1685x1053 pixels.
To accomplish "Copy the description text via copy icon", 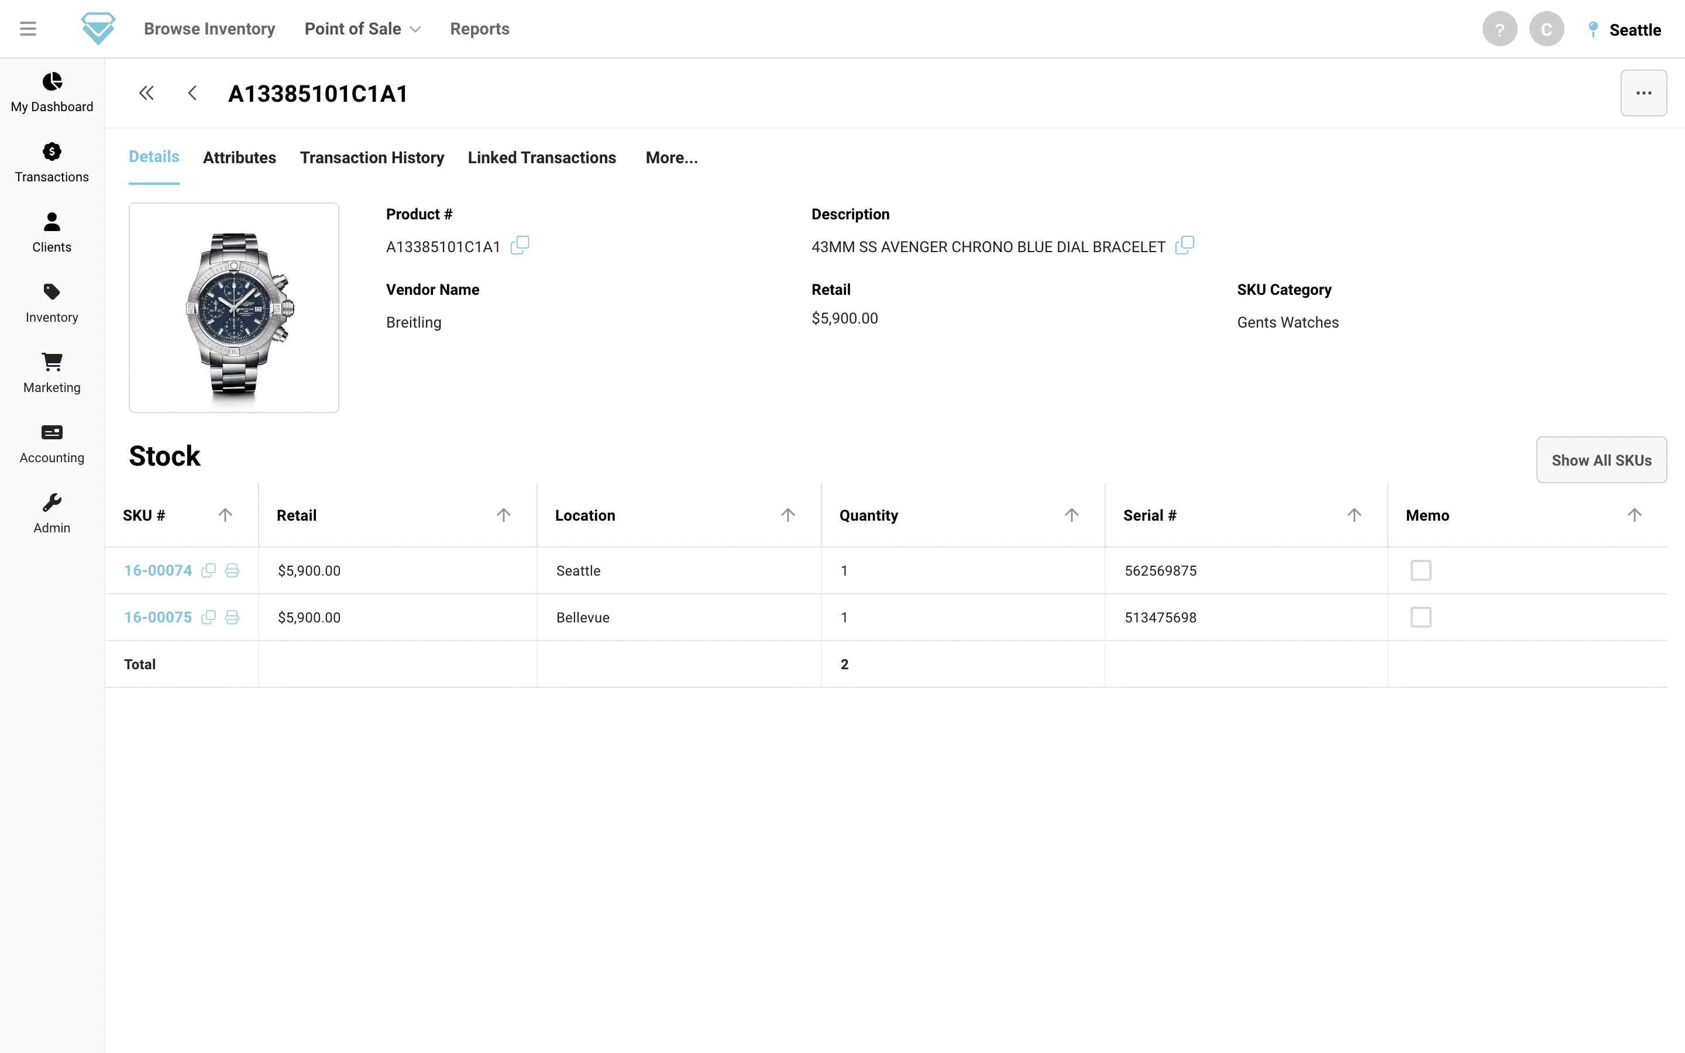I will (x=1184, y=246).
